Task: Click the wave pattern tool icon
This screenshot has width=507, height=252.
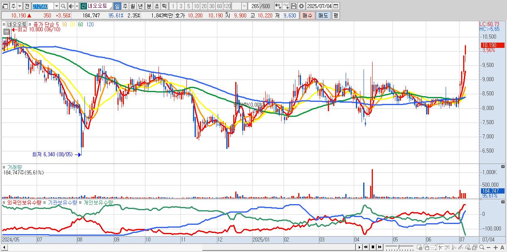Action: coord(454,248)
